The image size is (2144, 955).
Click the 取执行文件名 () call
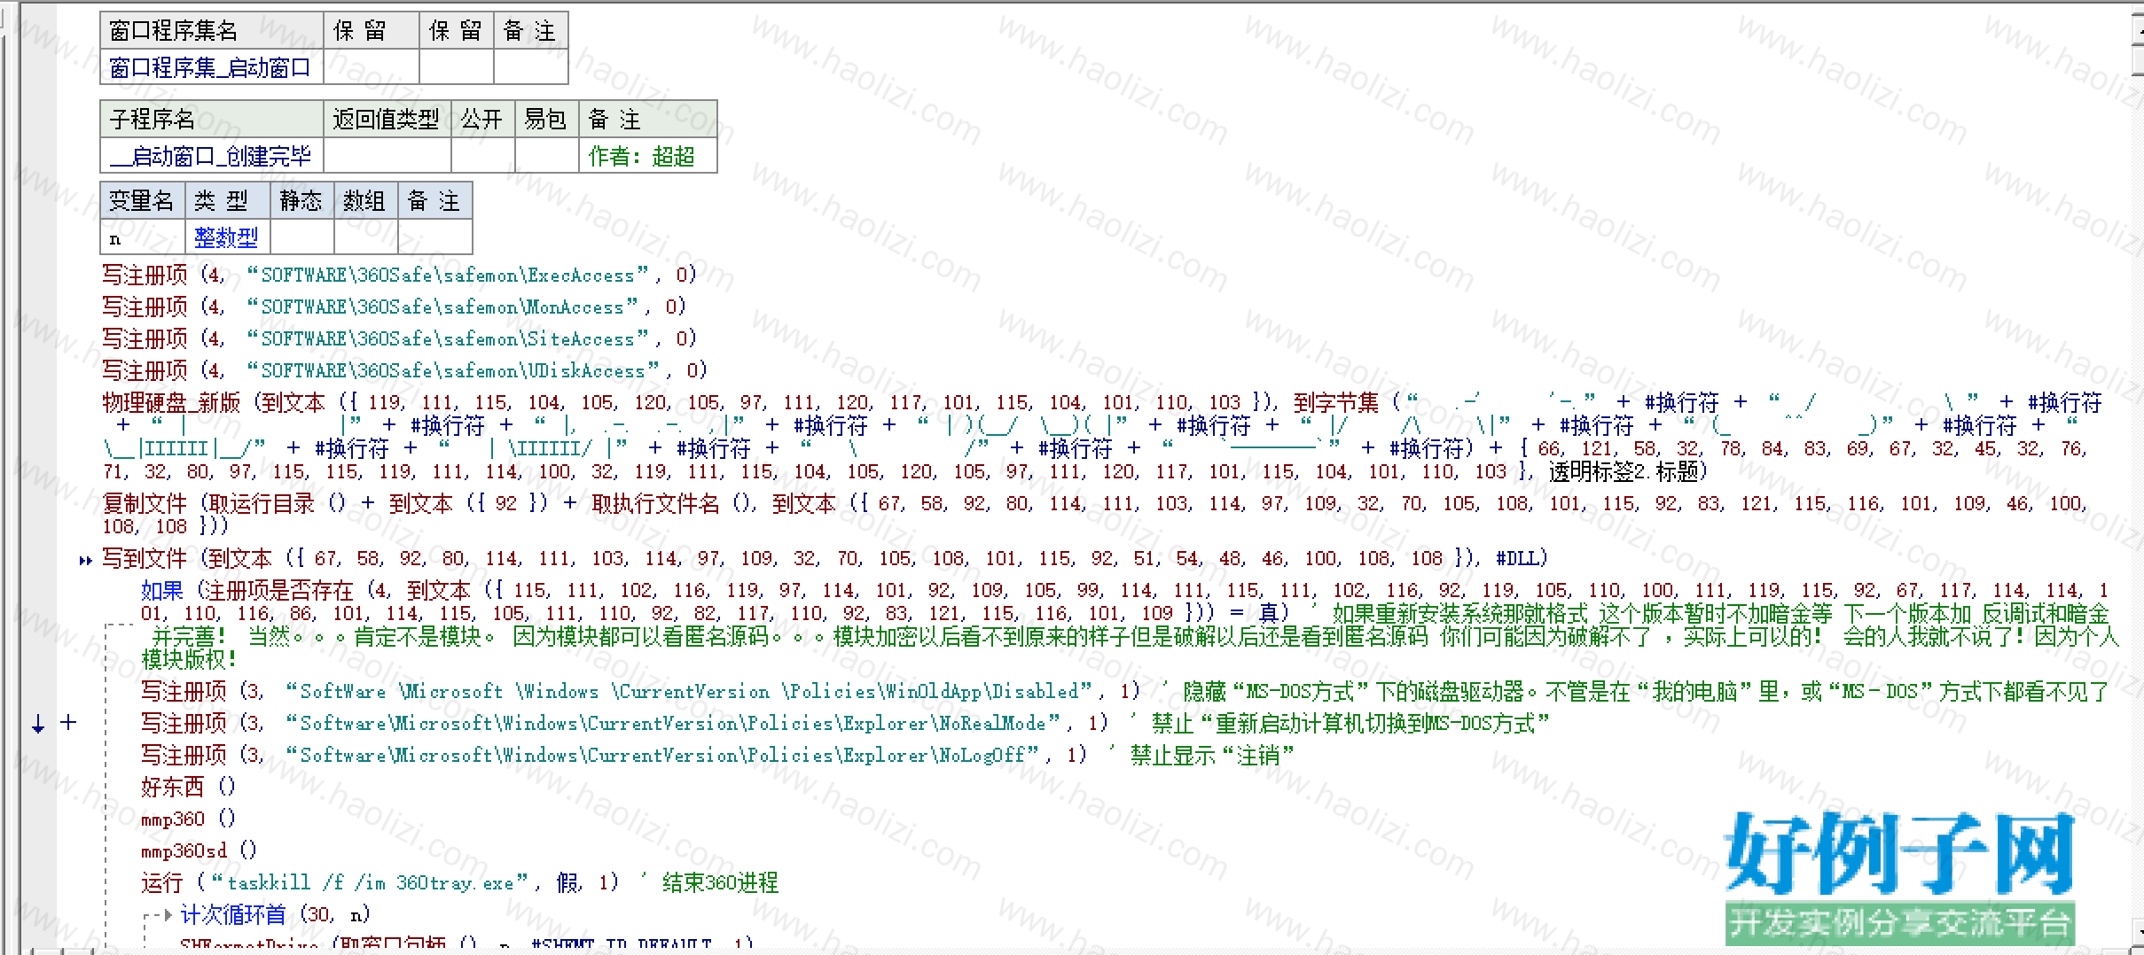673,503
